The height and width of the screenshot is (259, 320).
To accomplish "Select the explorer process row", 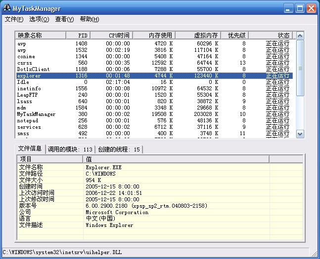I will (154, 76).
